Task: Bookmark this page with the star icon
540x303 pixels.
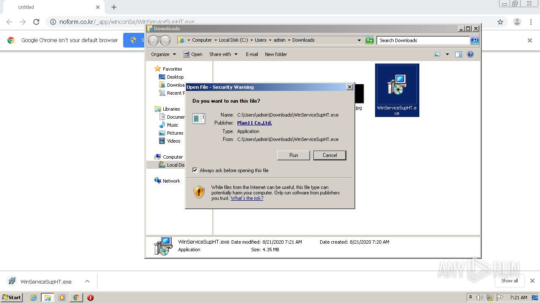Action: coord(500,22)
